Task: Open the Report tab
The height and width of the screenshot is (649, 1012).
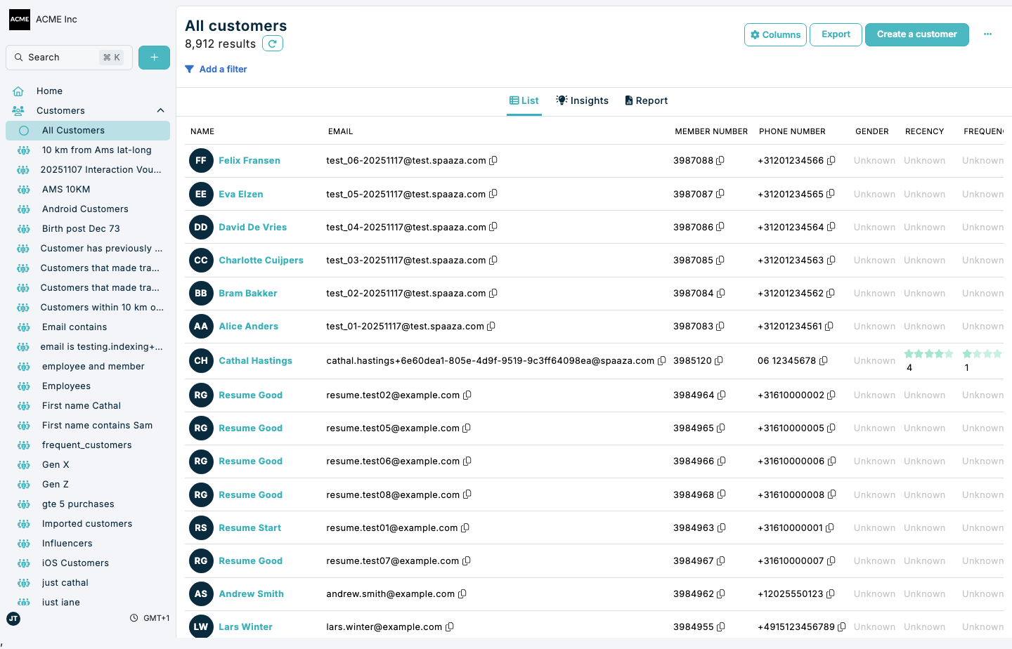Action: click(646, 100)
